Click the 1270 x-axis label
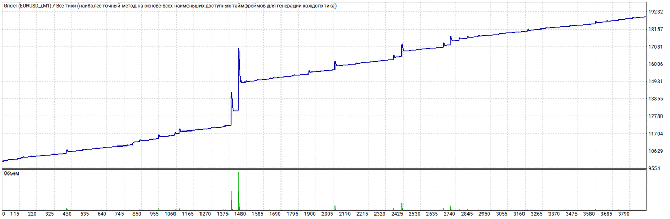Image resolution: width=670 pixels, height=219 pixels. point(205,213)
